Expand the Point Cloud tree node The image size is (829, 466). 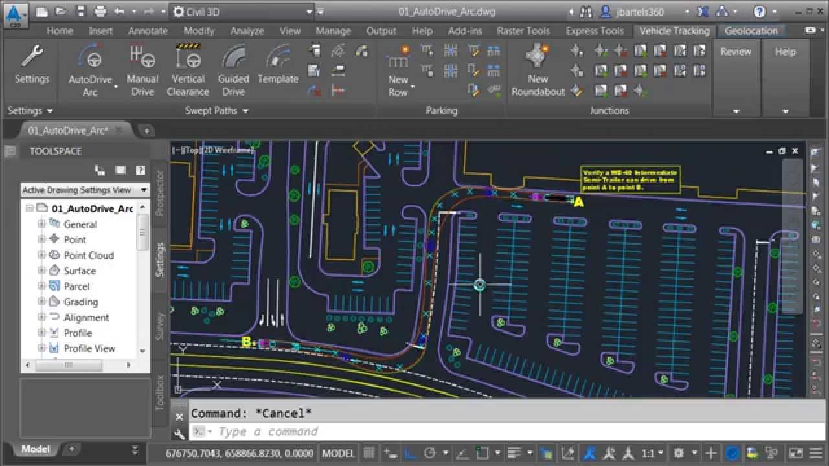pyautogui.click(x=41, y=255)
